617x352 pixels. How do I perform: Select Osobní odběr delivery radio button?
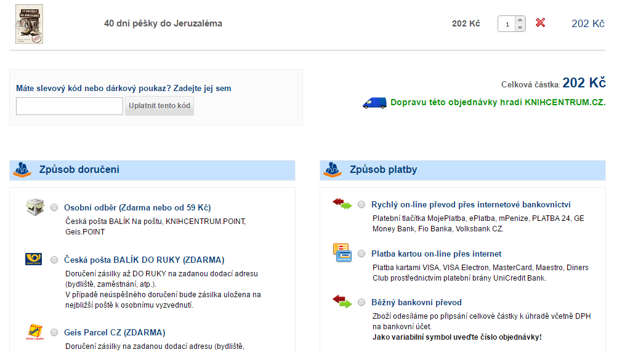click(54, 207)
